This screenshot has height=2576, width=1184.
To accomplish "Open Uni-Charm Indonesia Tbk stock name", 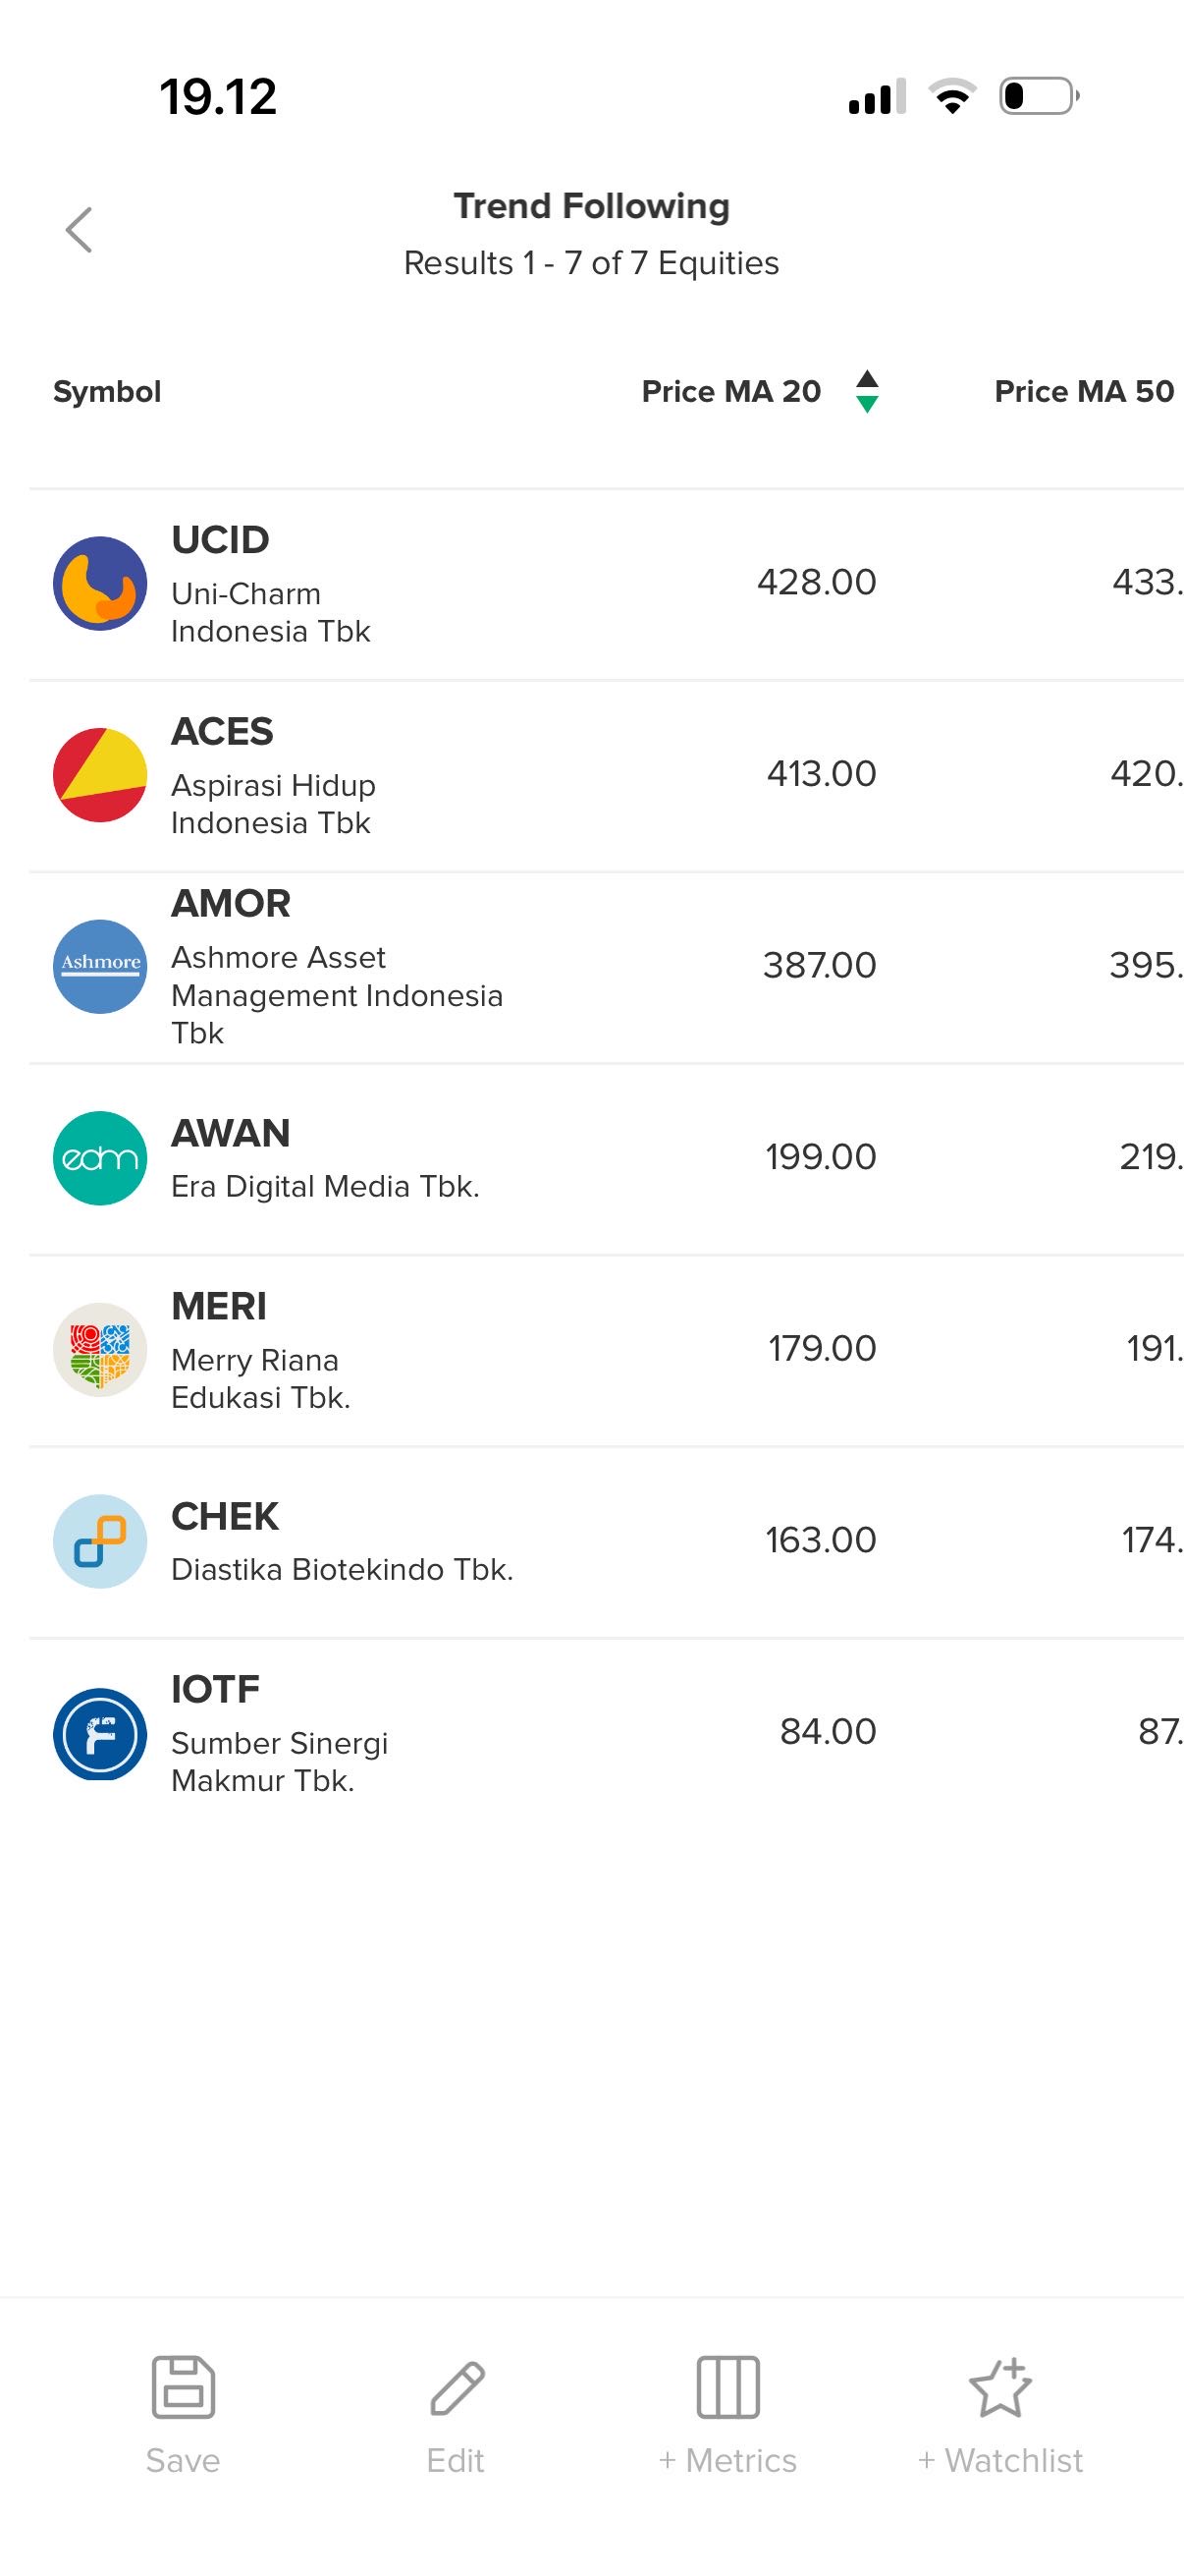I will pyautogui.click(x=271, y=612).
